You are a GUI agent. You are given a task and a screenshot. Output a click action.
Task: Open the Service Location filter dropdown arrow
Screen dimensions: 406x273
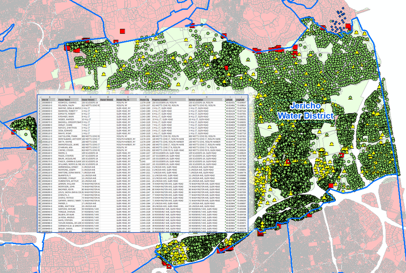[223, 100]
